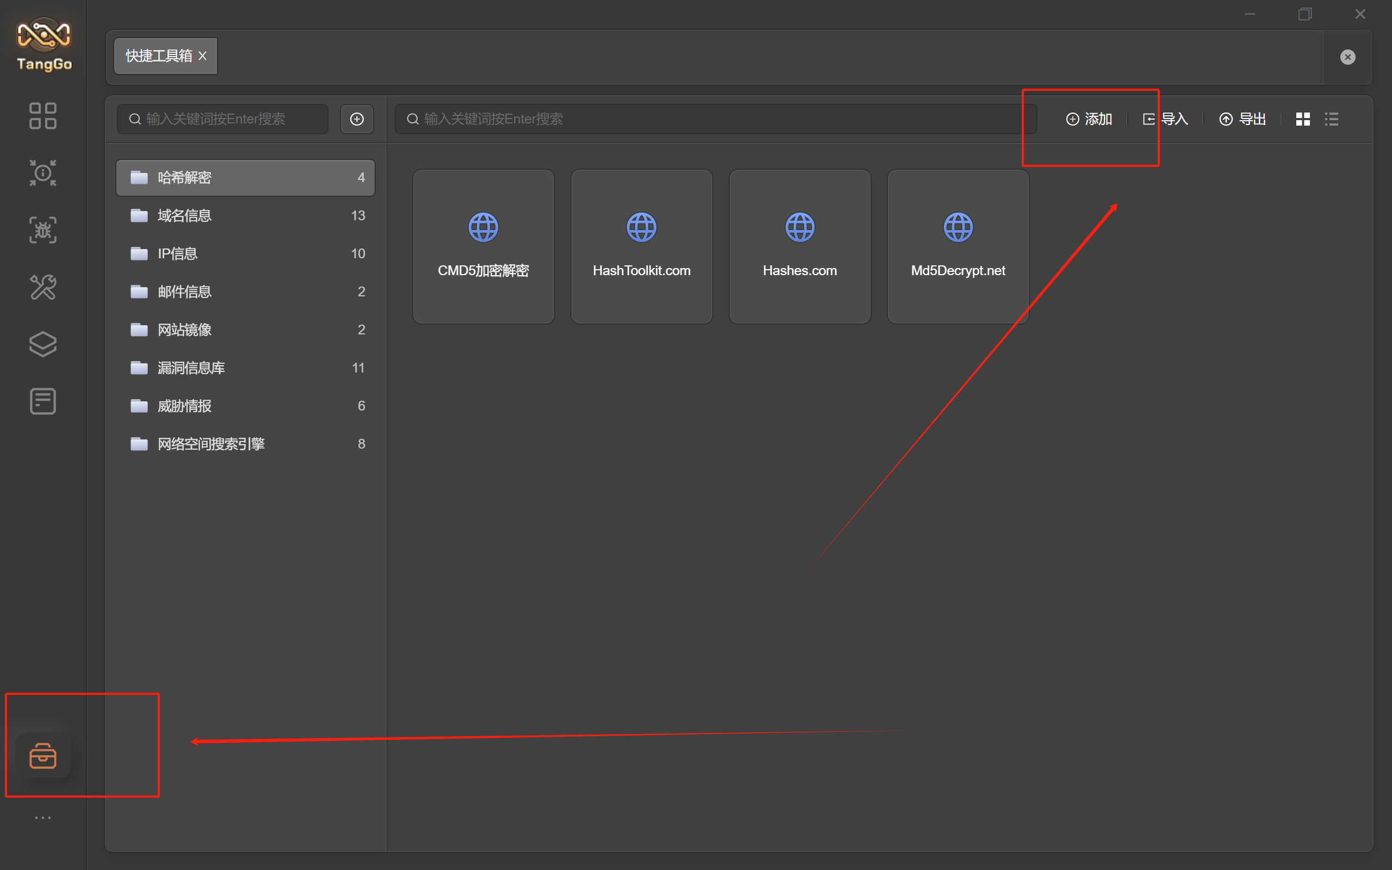Open the Md5Decrypt.net tool card
This screenshot has height=870, width=1392.
[958, 246]
